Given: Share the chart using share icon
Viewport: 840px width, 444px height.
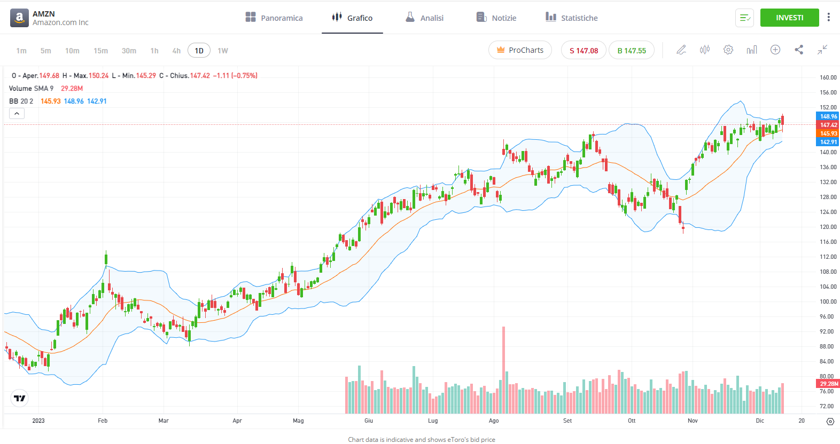Looking at the screenshot, I should [799, 50].
